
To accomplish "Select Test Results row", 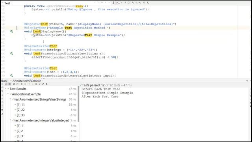I will [41, 89].
